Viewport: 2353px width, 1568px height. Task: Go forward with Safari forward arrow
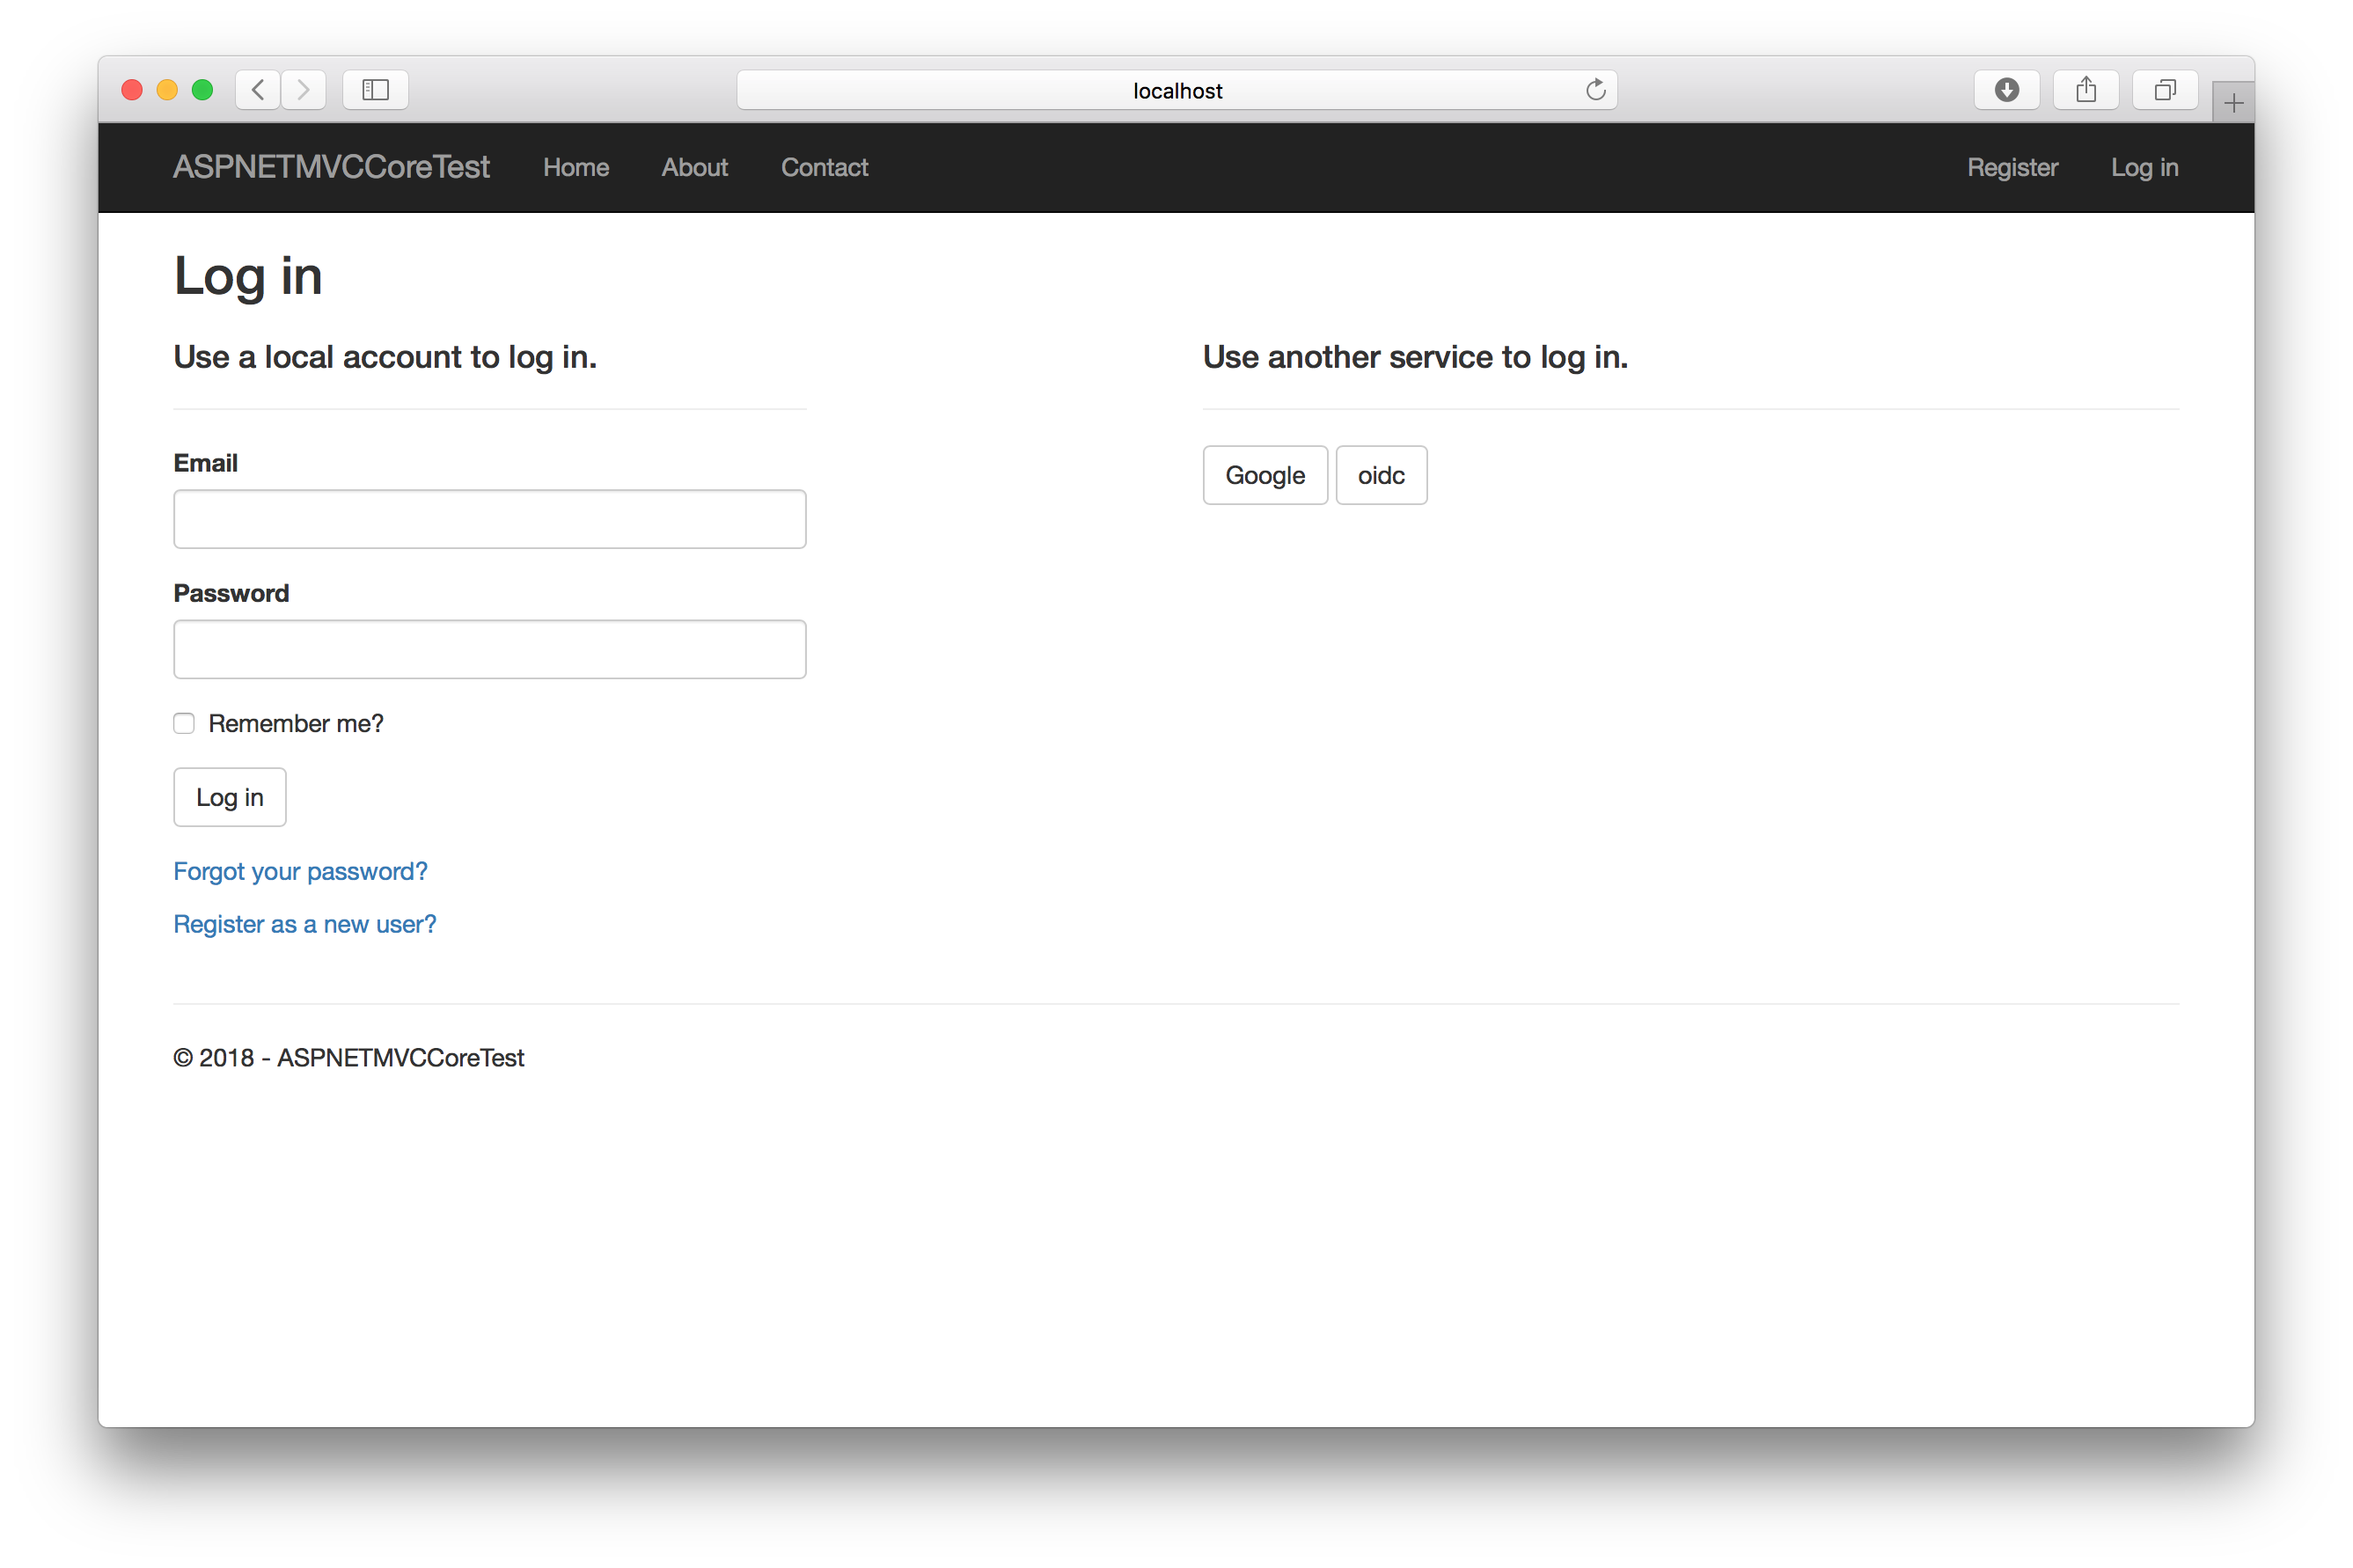click(303, 90)
